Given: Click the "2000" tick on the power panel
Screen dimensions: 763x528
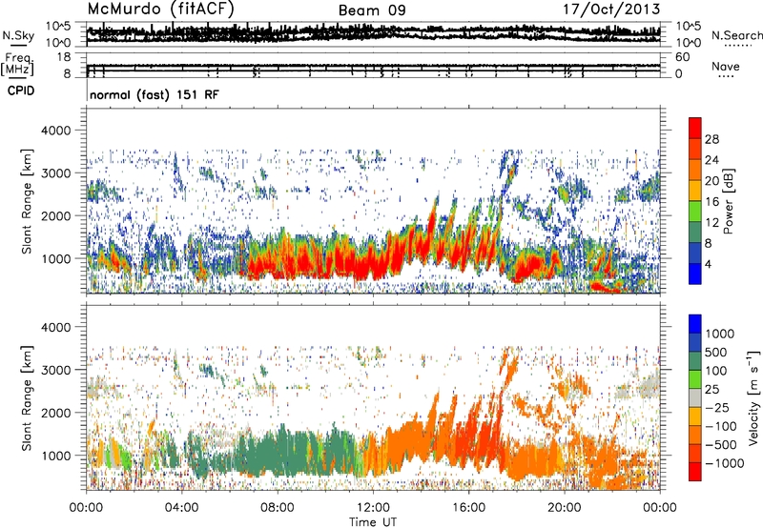Looking at the screenshot, I should (58, 215).
